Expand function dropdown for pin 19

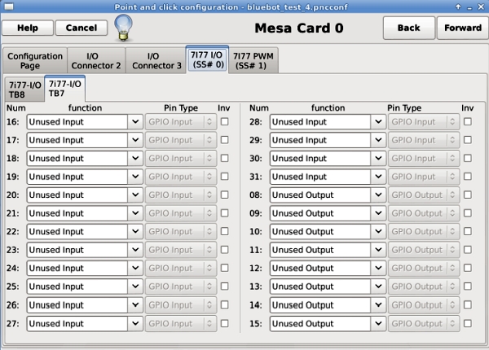135,177
